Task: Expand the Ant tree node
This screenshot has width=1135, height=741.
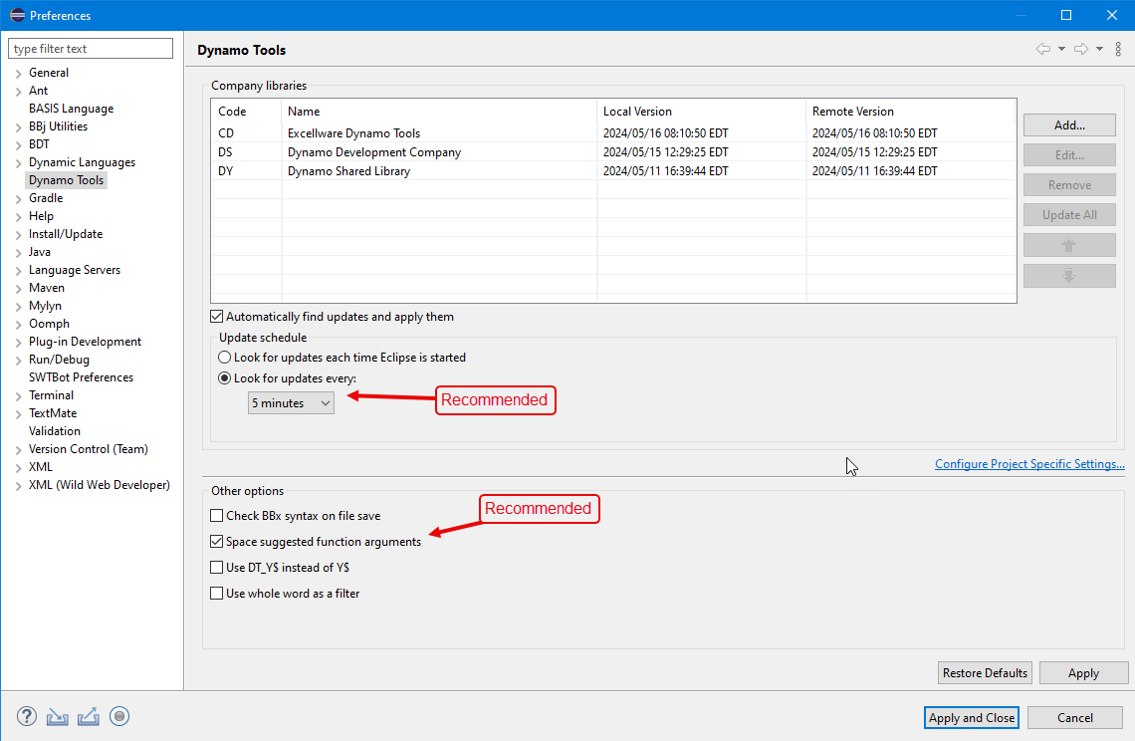Action: pos(18,92)
